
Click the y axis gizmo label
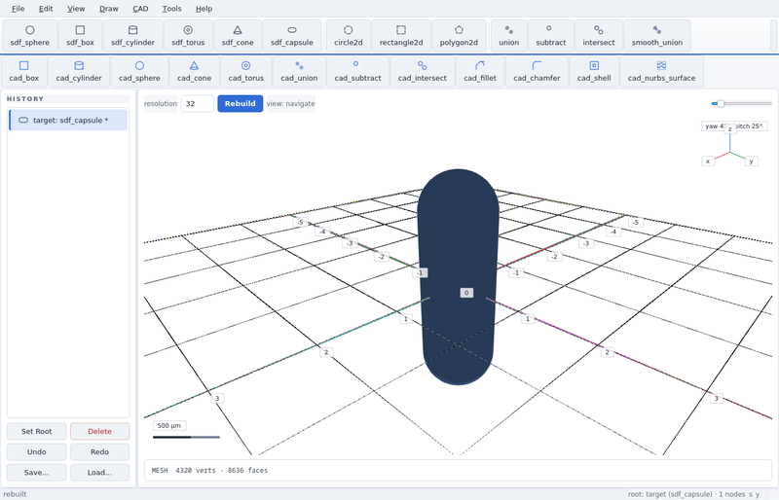click(x=751, y=161)
